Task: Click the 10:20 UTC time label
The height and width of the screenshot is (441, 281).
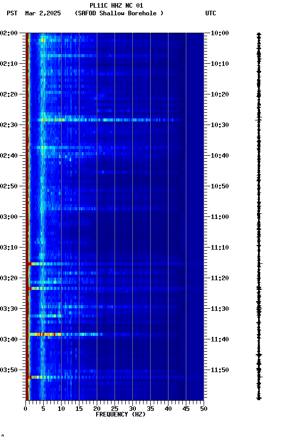Action: tap(219, 94)
